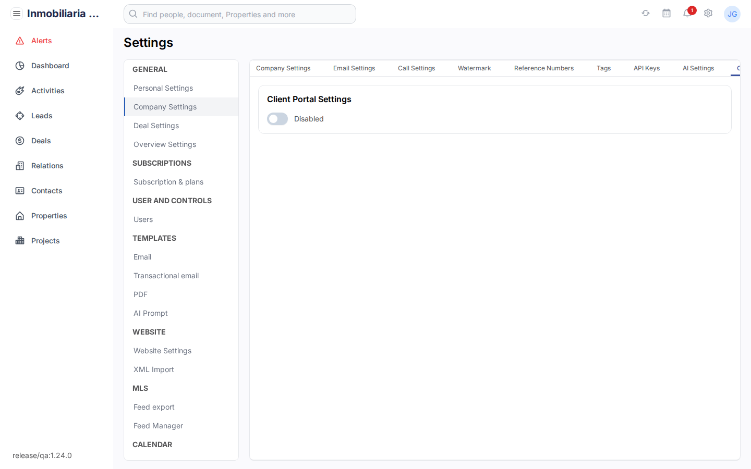Open the API Keys tab
Viewport: 751px width, 469px height.
point(646,68)
